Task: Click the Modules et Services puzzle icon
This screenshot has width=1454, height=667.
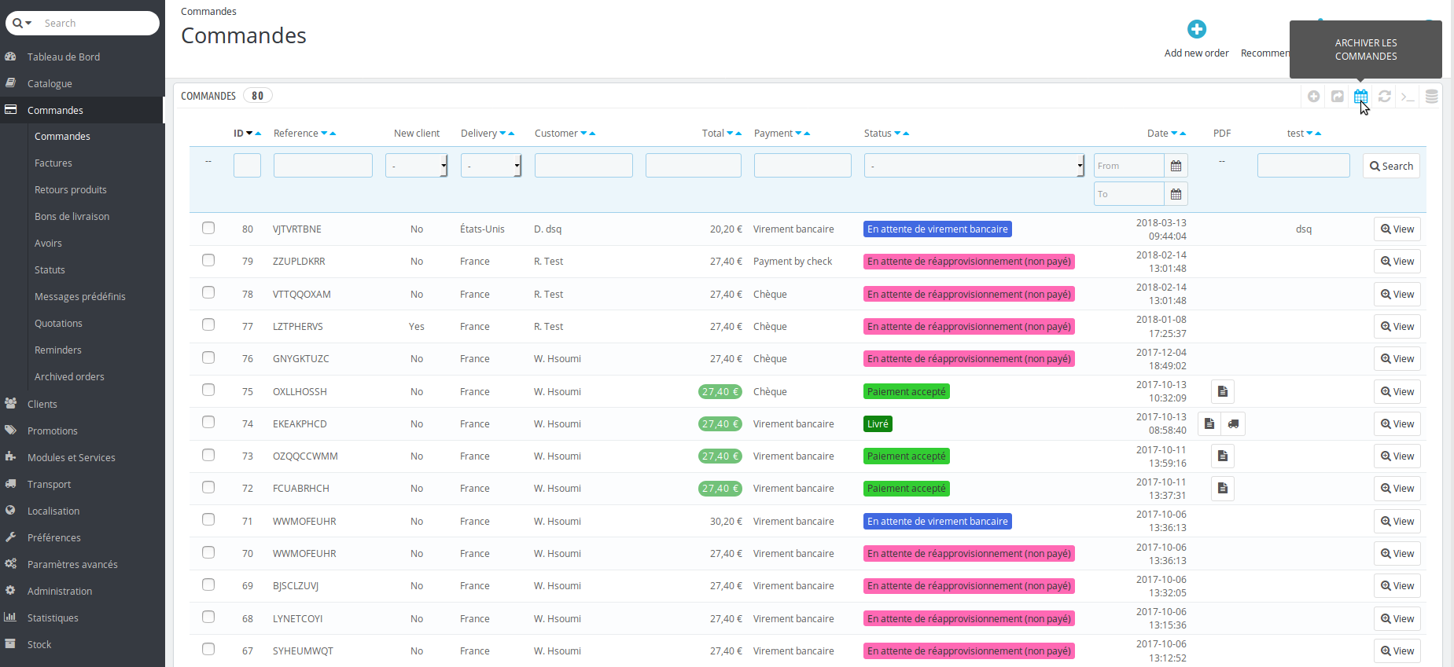Action: (x=10, y=456)
